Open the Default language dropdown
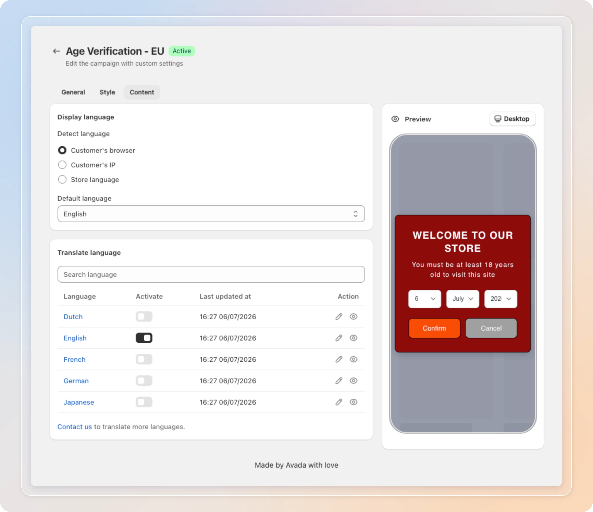593x512 pixels. [211, 214]
